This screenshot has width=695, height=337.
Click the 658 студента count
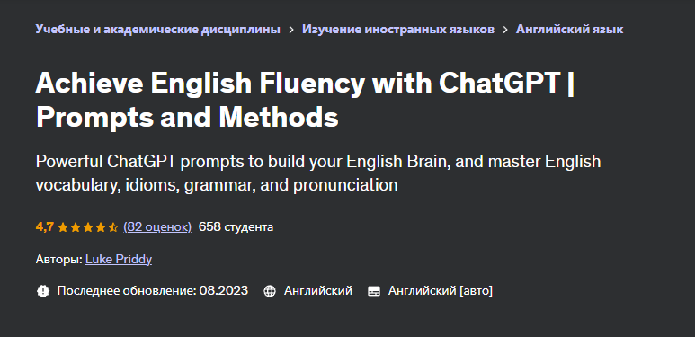236,227
